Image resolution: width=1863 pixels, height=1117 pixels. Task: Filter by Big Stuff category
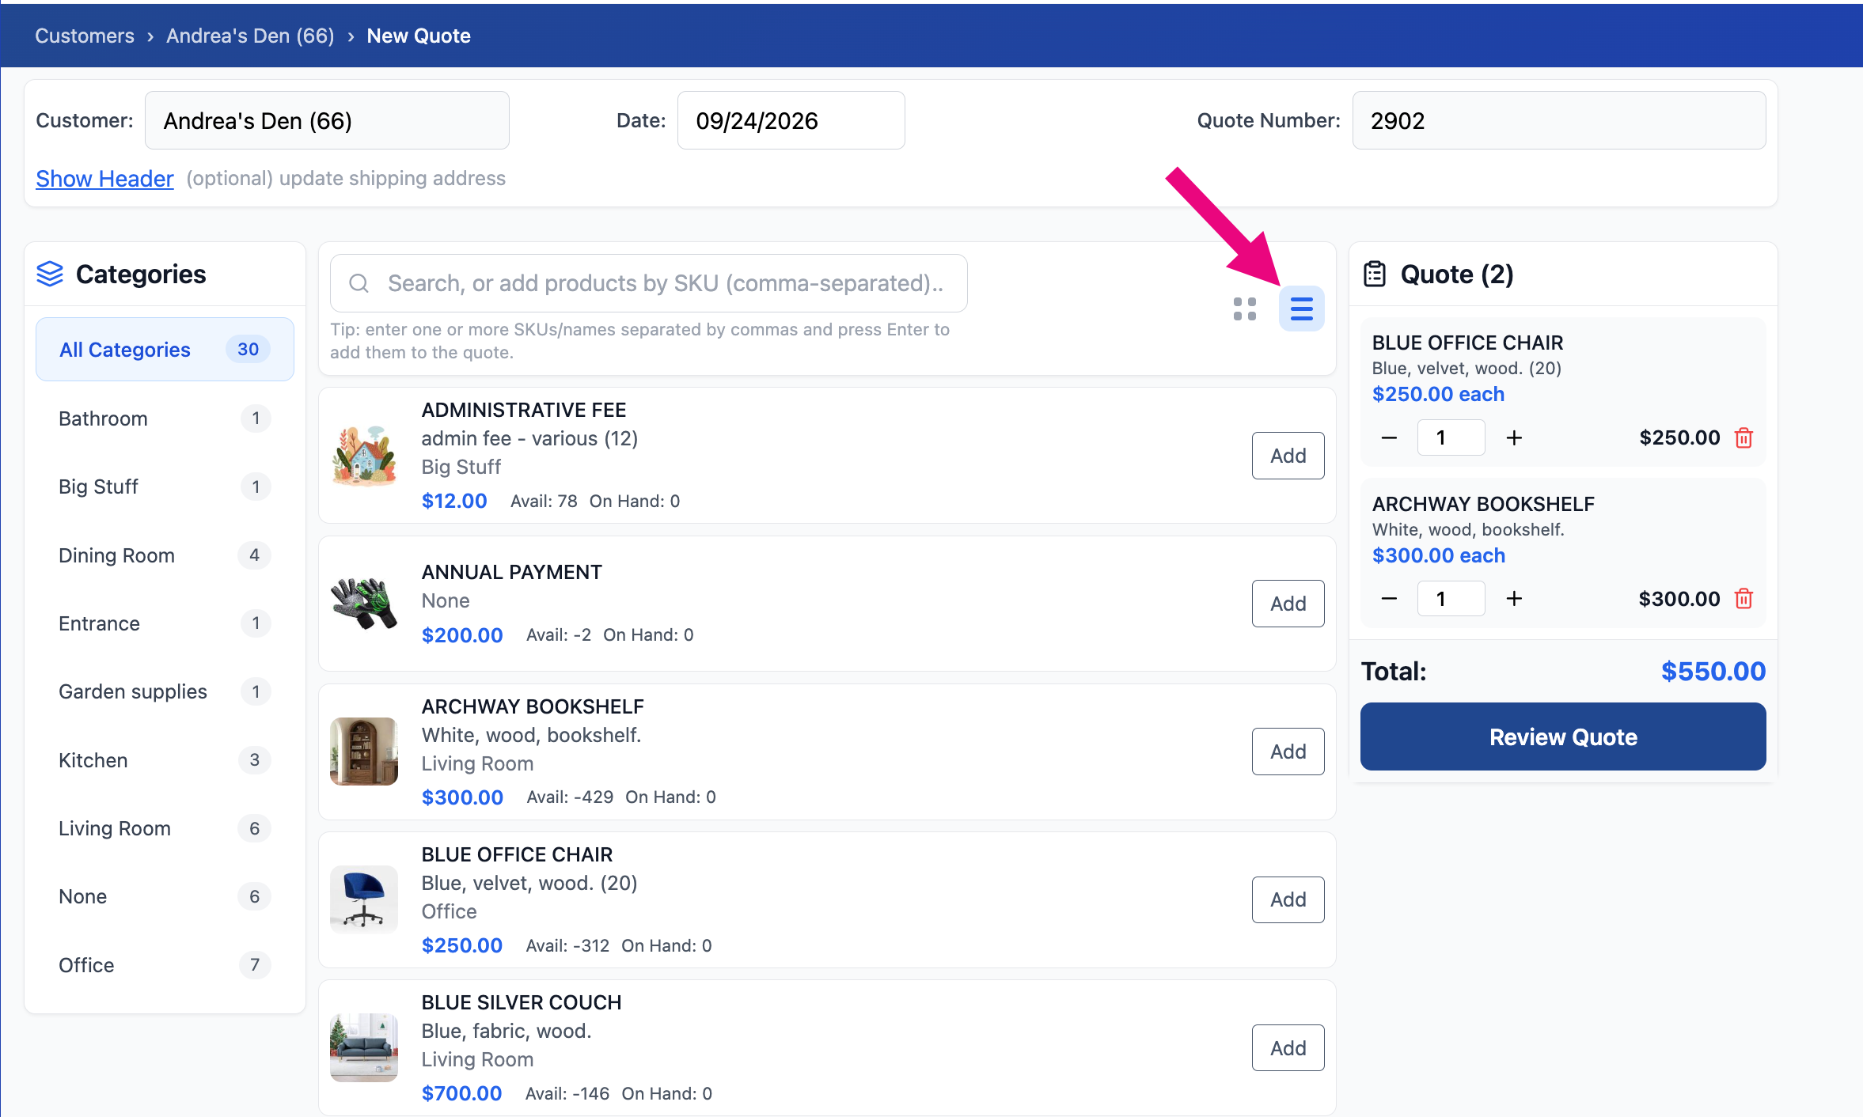pyautogui.click(x=165, y=487)
